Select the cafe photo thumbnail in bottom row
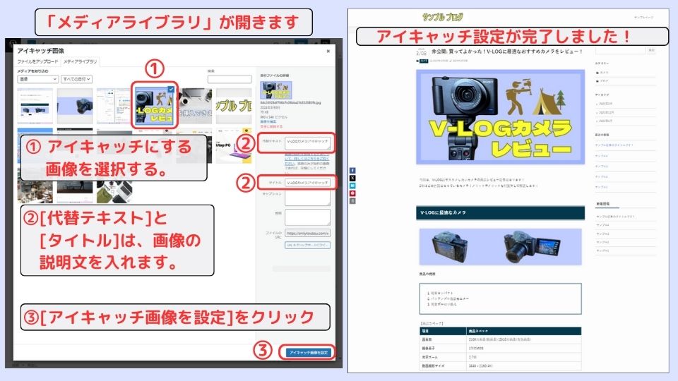 pos(35,192)
